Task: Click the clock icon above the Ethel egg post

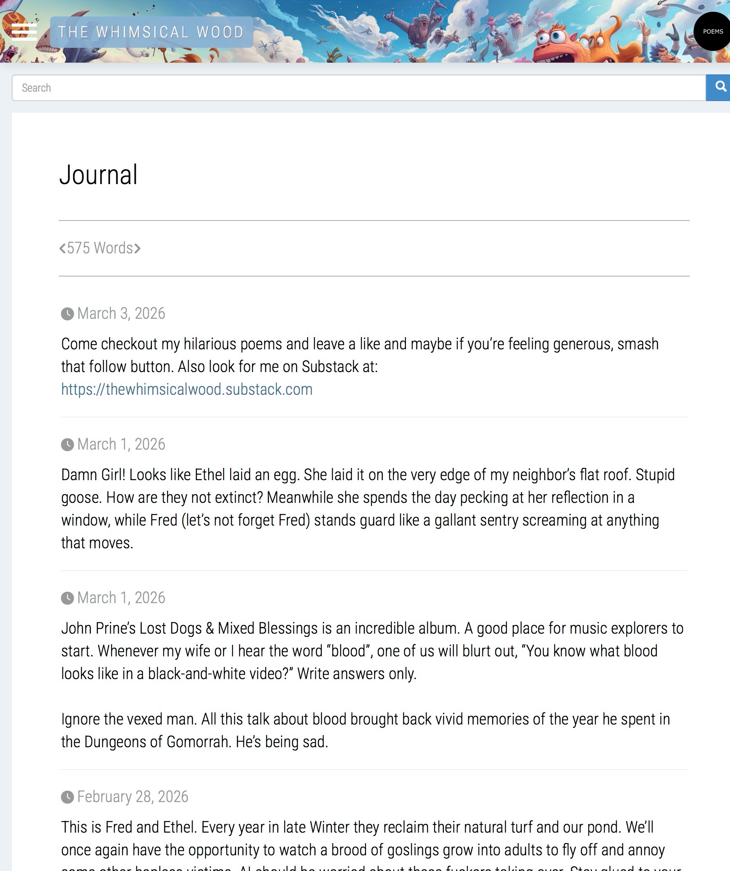Action: click(x=68, y=445)
